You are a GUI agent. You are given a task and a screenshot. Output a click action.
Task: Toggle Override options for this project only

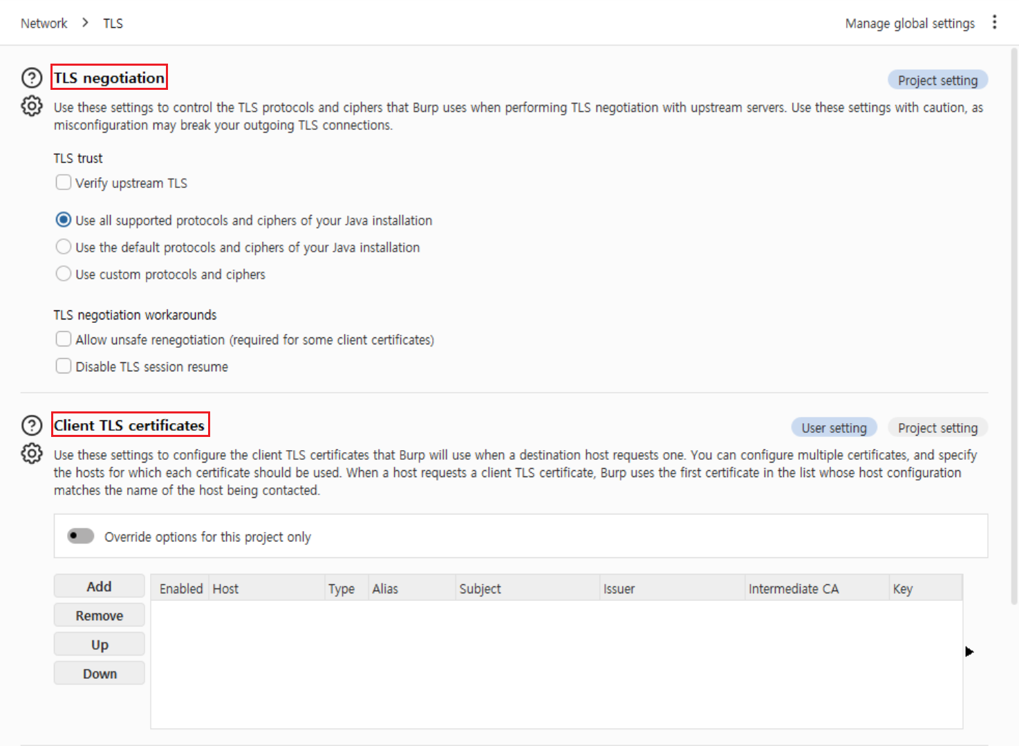[81, 536]
